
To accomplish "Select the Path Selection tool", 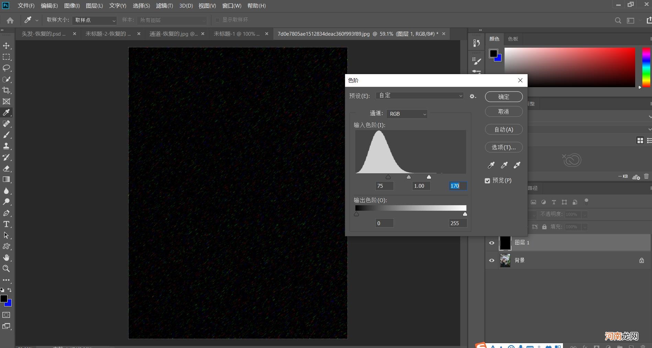I will point(6,235).
